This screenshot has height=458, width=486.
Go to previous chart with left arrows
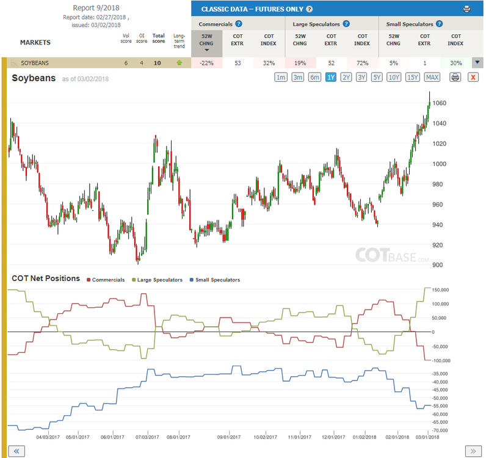click(x=16, y=451)
